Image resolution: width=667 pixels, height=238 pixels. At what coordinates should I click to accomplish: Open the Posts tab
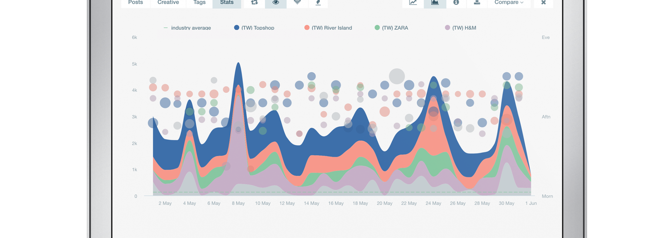click(x=135, y=3)
